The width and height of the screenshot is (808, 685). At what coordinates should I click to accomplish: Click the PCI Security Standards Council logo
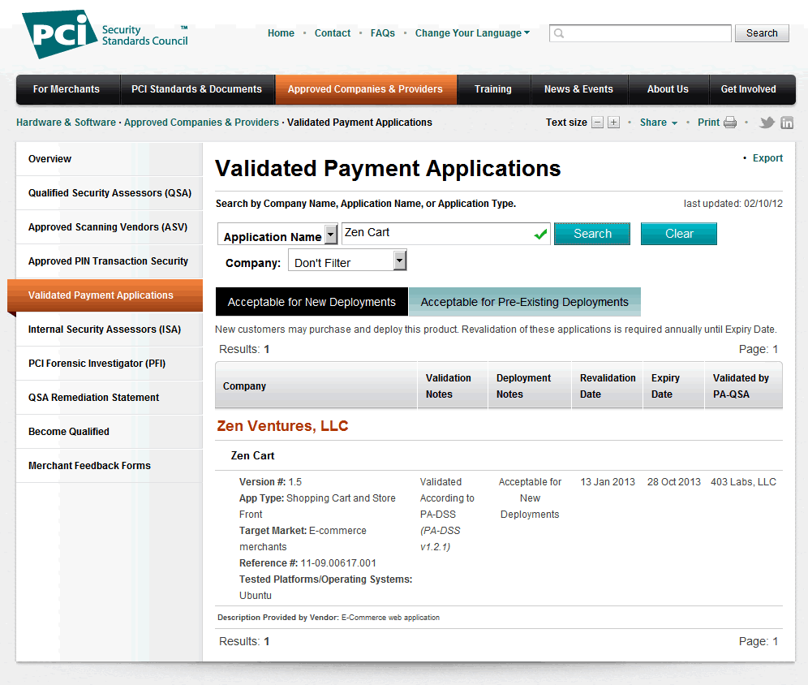(105, 35)
